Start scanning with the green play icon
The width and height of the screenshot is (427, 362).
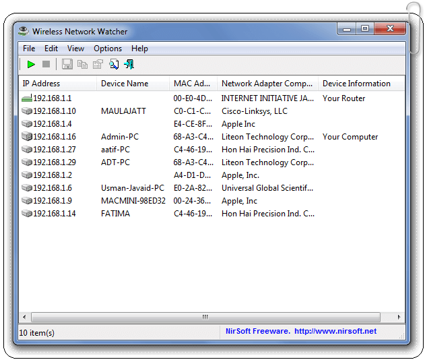[x=31, y=65]
